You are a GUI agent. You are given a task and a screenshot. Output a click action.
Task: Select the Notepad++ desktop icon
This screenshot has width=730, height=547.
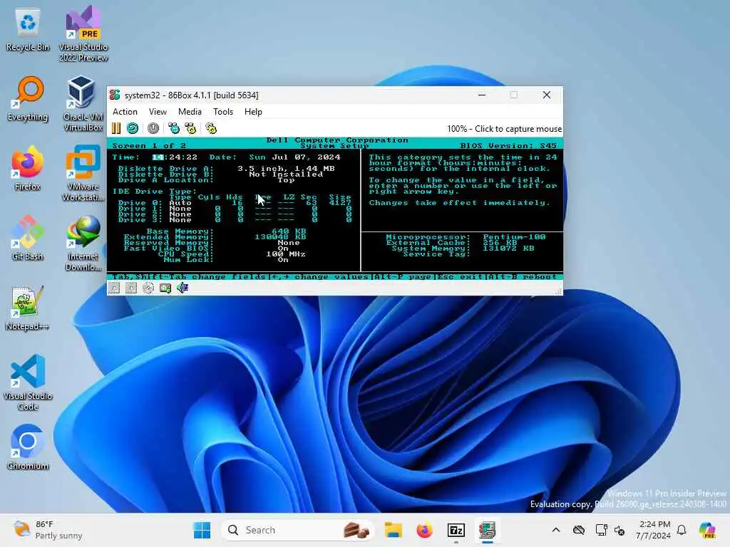point(28,308)
